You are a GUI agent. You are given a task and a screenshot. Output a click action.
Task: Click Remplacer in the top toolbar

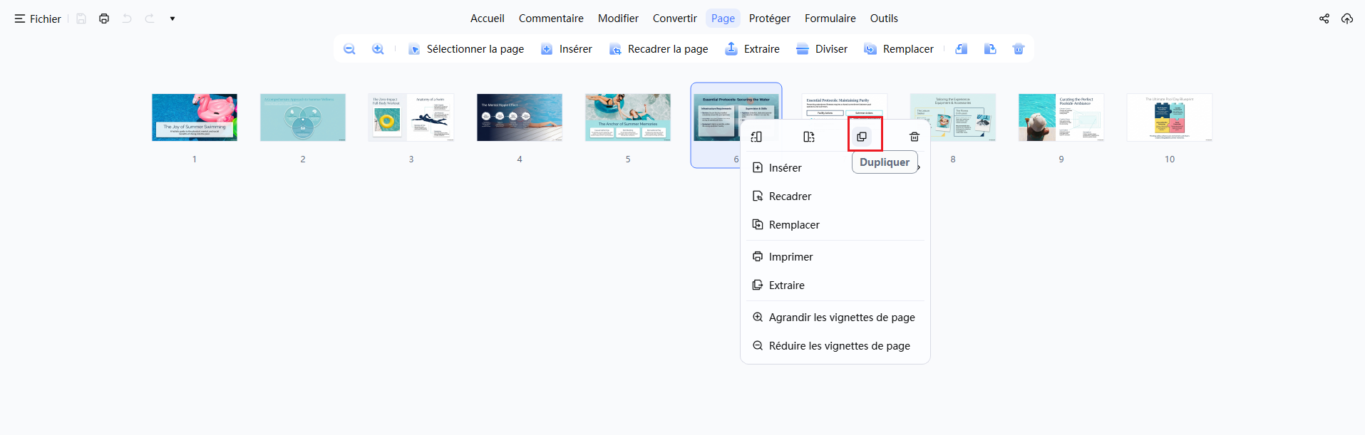pos(899,49)
